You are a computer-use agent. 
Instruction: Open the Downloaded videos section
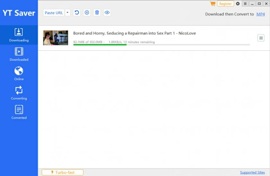pos(19,54)
